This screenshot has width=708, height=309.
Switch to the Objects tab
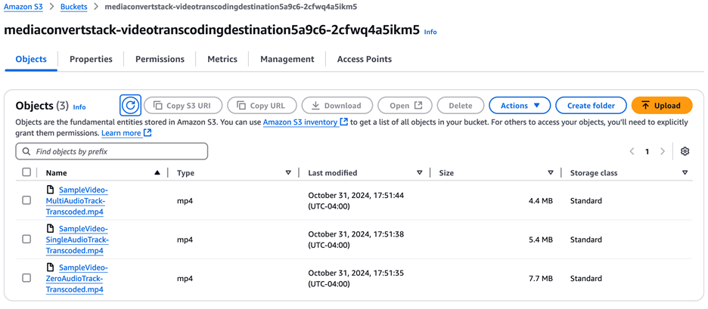(31, 59)
